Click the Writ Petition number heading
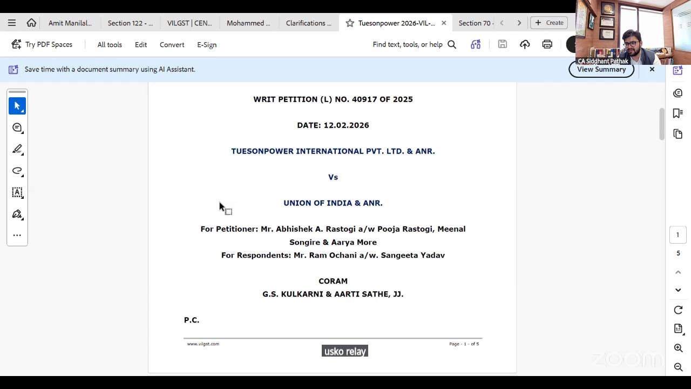The width and height of the screenshot is (691, 389). click(333, 99)
